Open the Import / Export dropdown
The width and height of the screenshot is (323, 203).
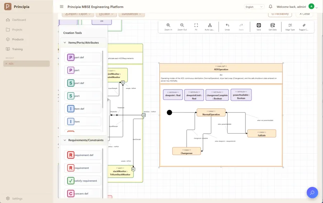(78, 14)
